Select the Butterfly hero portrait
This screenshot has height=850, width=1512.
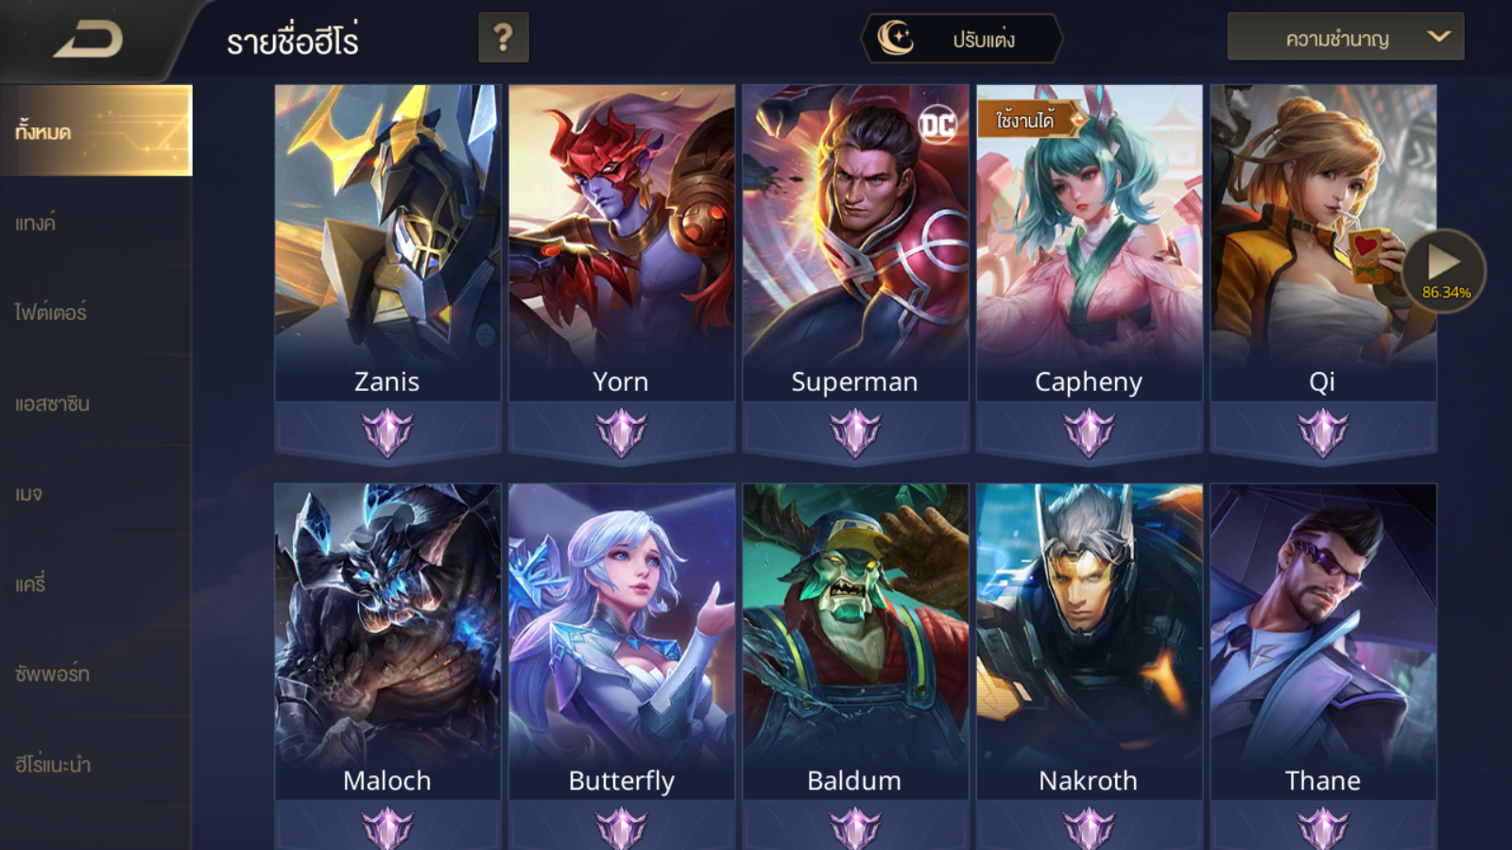click(622, 642)
